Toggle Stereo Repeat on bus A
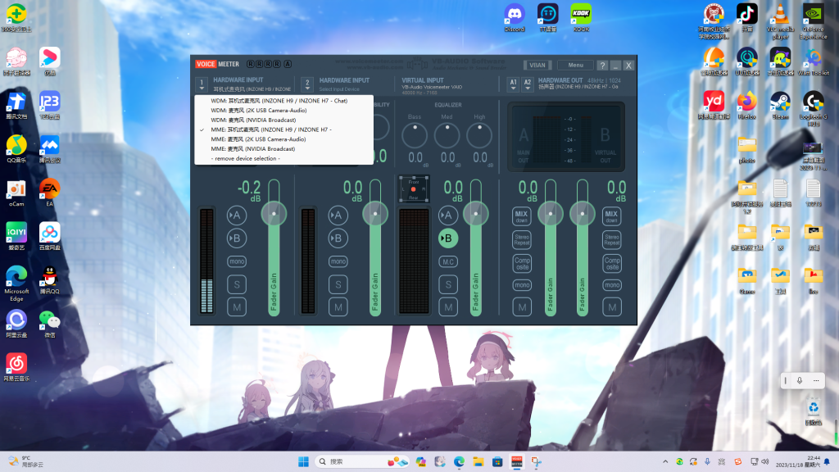 click(522, 240)
